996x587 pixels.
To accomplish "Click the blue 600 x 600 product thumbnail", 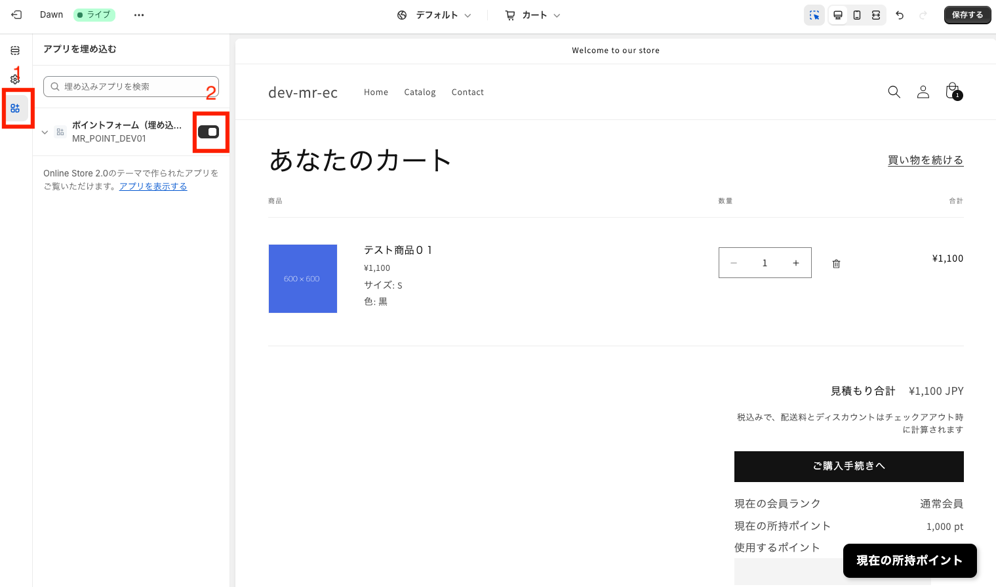I will click(303, 279).
